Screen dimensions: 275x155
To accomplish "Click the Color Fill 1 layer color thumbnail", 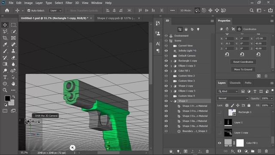I will click(228, 143).
